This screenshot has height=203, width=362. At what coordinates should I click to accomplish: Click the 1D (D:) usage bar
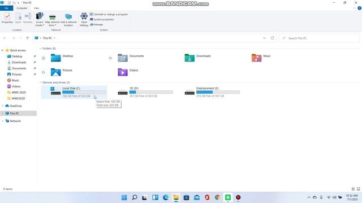[151, 92]
